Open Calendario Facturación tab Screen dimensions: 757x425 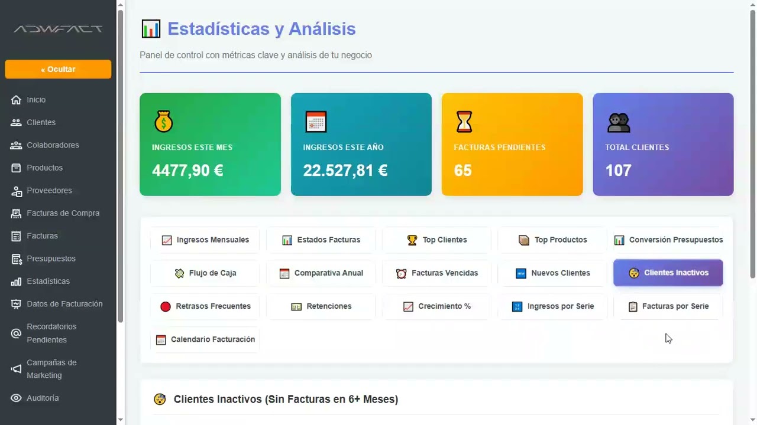click(x=205, y=339)
